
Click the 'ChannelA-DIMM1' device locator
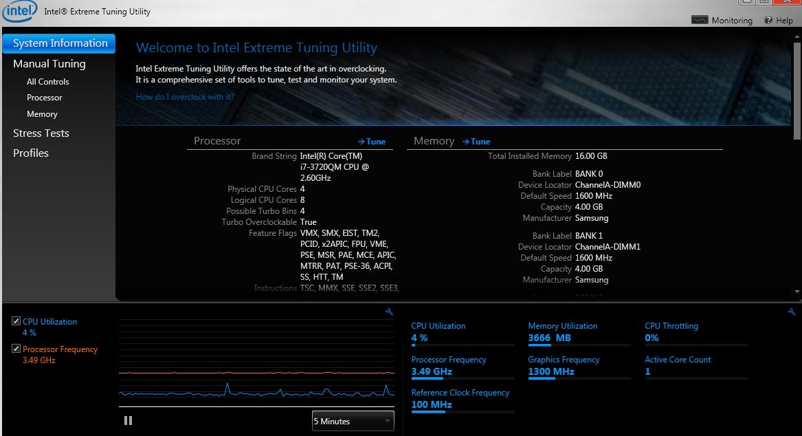pos(608,247)
